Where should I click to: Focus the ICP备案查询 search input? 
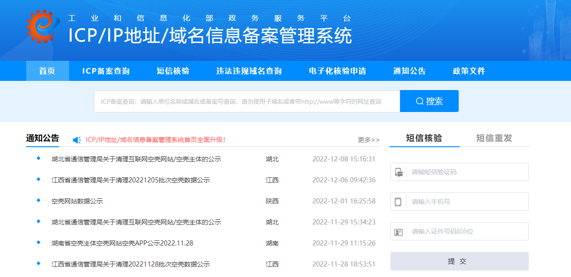pyautogui.click(x=247, y=101)
